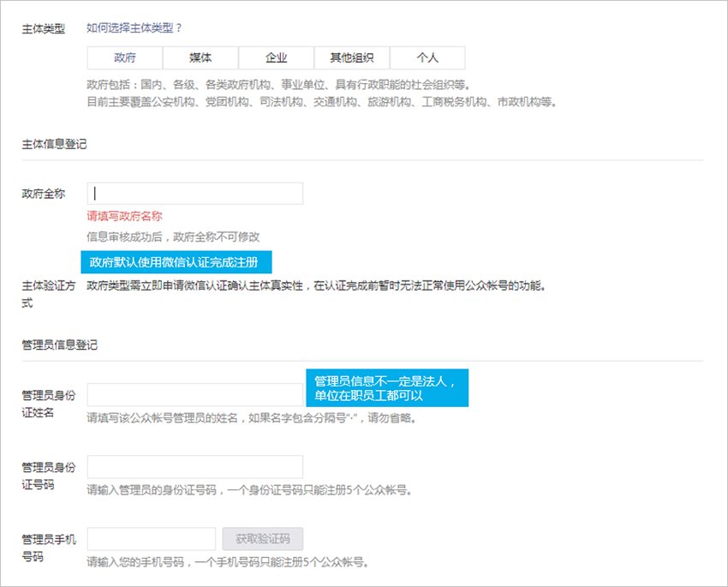Select the 其他组织 (Other Organization) type
The image size is (728, 587).
pos(351,57)
